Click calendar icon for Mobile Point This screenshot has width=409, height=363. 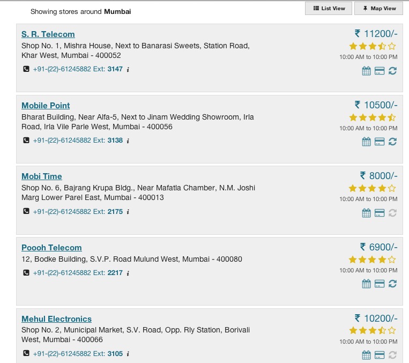tap(367, 142)
